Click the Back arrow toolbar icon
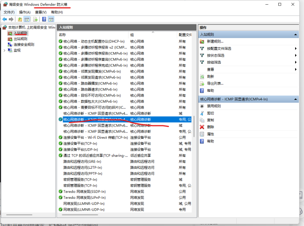 coord(5,19)
